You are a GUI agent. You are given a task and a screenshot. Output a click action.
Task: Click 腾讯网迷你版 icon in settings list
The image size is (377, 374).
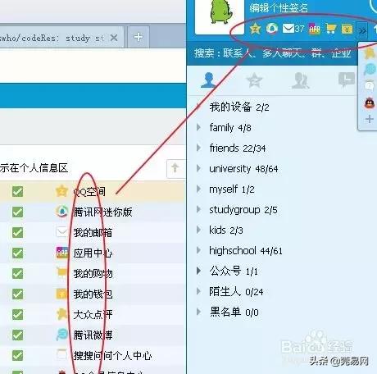pyautogui.click(x=61, y=212)
